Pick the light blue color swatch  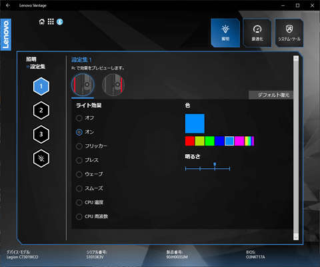click(x=229, y=141)
